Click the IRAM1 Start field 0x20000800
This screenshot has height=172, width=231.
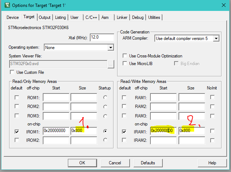tap(163, 131)
